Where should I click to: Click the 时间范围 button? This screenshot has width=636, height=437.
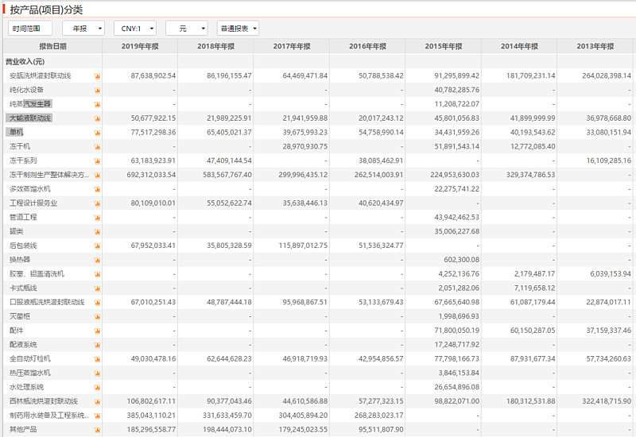point(30,28)
